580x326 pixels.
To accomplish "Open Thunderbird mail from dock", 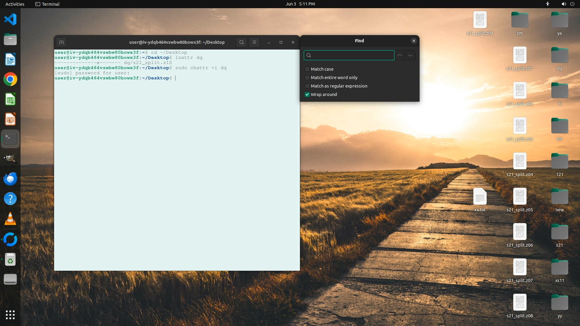I will [x=10, y=179].
